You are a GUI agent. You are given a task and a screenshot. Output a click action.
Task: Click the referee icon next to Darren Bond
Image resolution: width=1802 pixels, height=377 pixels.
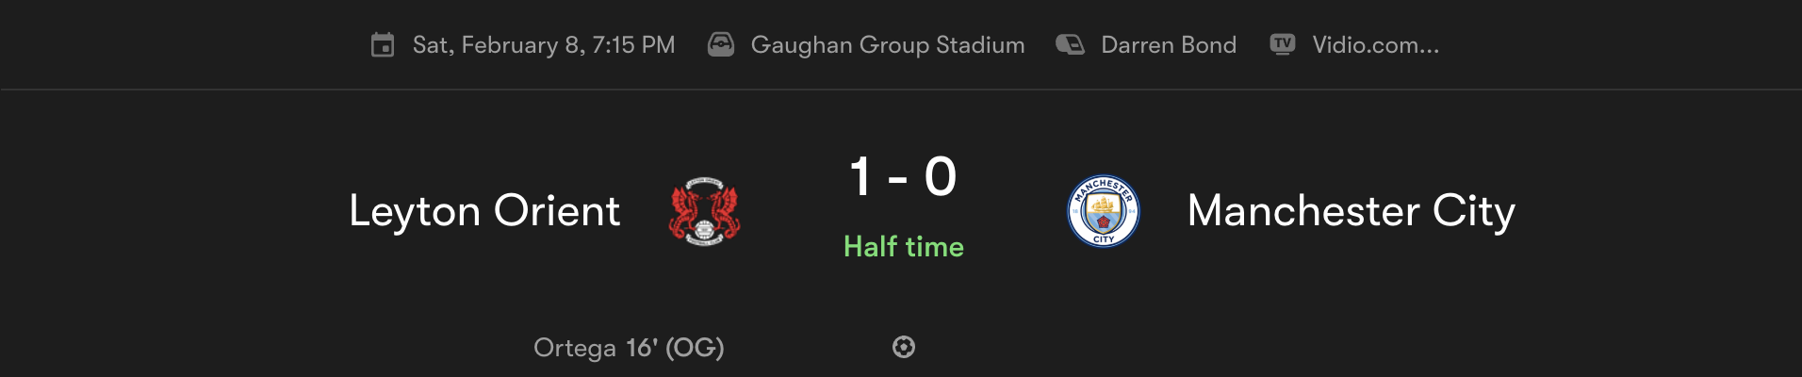(x=1070, y=45)
